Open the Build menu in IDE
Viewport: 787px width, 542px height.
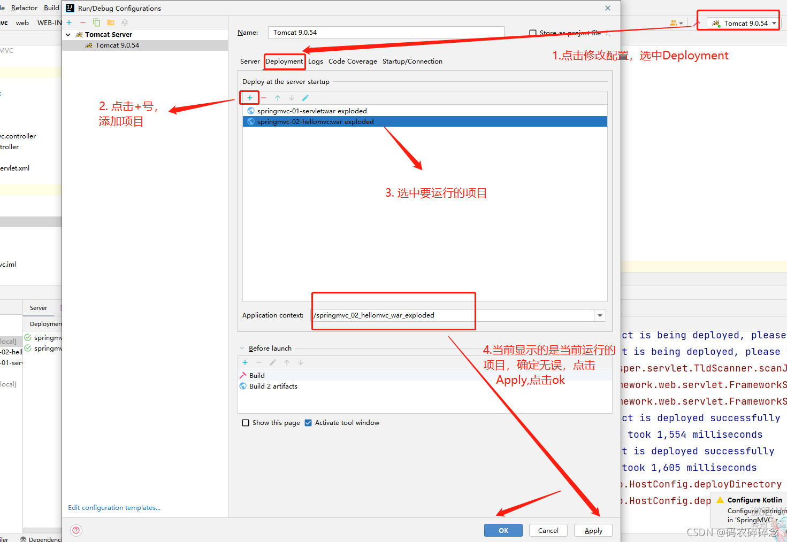(51, 8)
